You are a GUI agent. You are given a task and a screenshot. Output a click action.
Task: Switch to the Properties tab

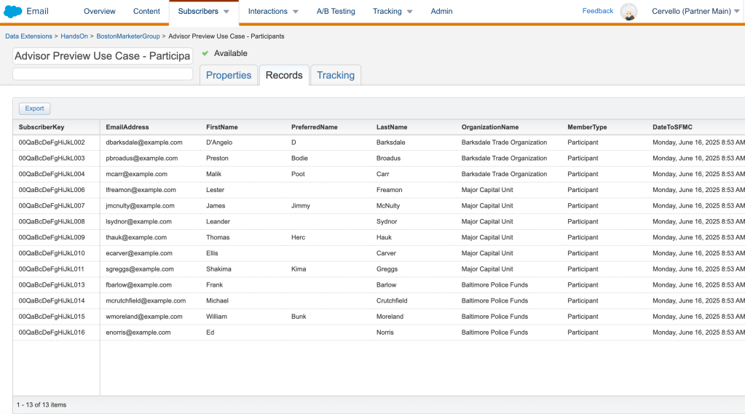coord(229,75)
